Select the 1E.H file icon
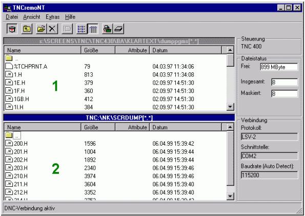 click(x=9, y=83)
